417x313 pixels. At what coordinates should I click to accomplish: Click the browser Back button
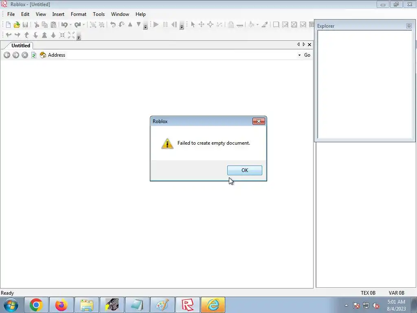point(7,55)
